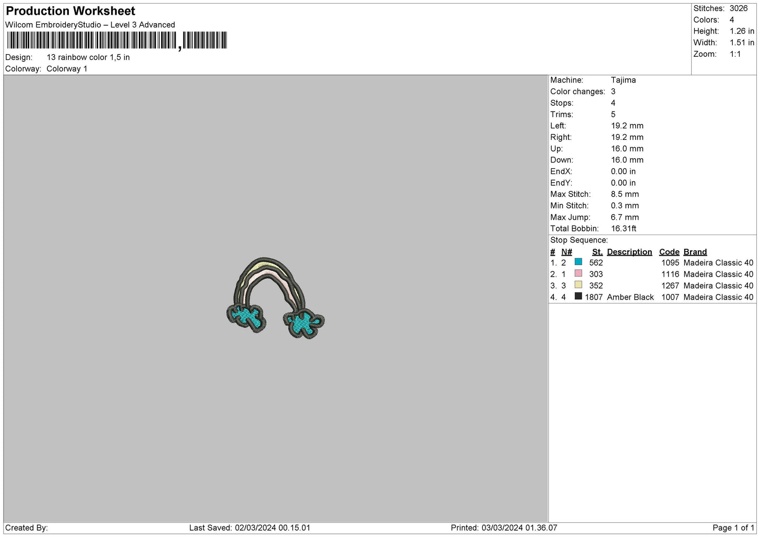The height and width of the screenshot is (537, 760).
Task: Click the 'Stop Sequence:' heading
Action: 579,240
